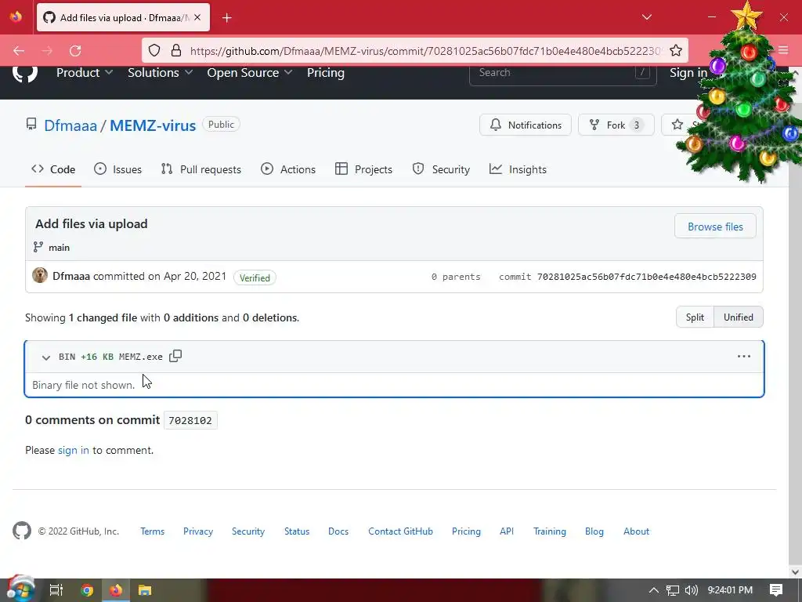Click the page scrollbar down arrow
Screen dimensions: 802x602
pos(795,571)
